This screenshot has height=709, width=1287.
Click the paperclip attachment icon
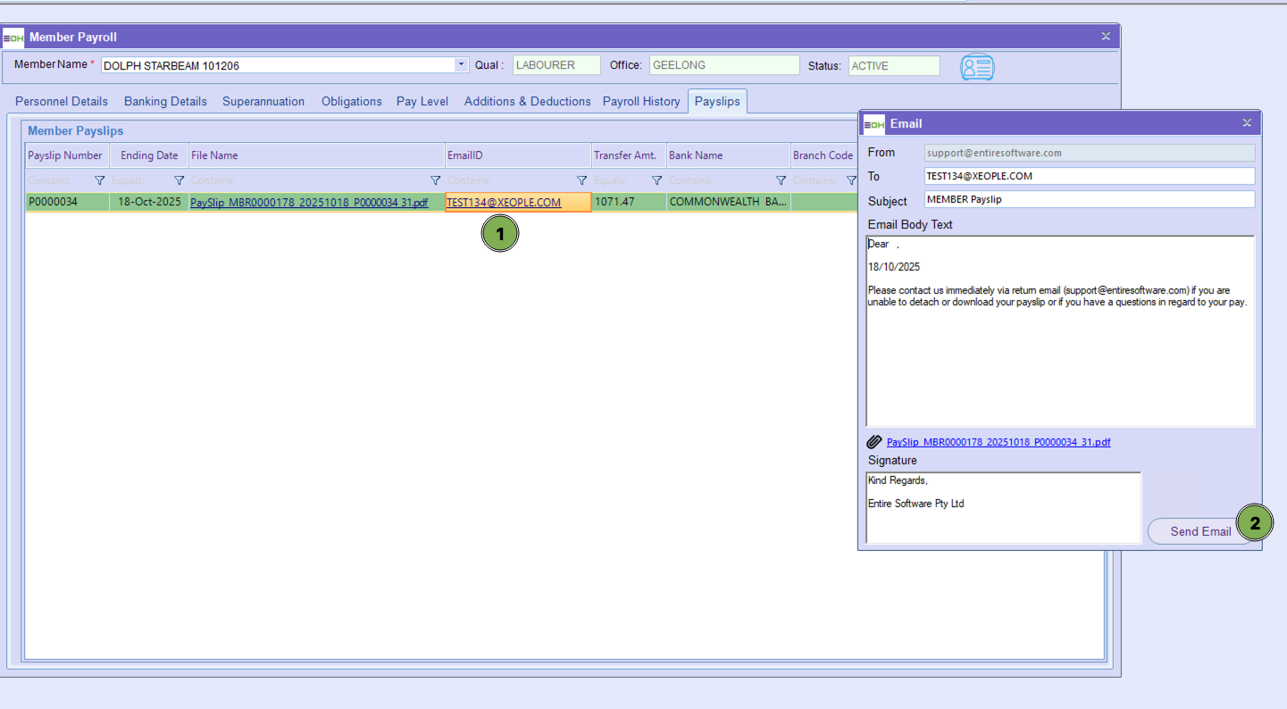[x=874, y=442]
